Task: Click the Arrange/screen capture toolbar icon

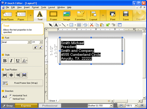Action: click(85, 25)
